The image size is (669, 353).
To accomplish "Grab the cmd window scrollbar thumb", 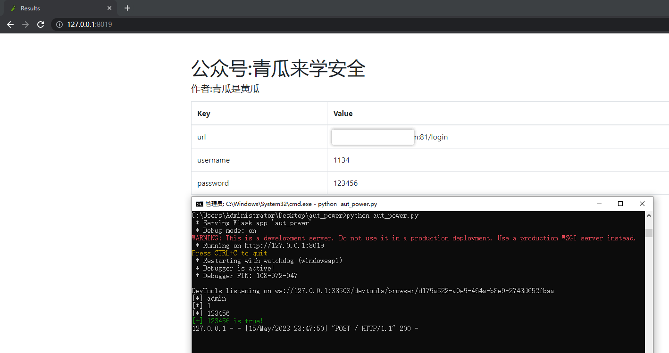I will [649, 233].
